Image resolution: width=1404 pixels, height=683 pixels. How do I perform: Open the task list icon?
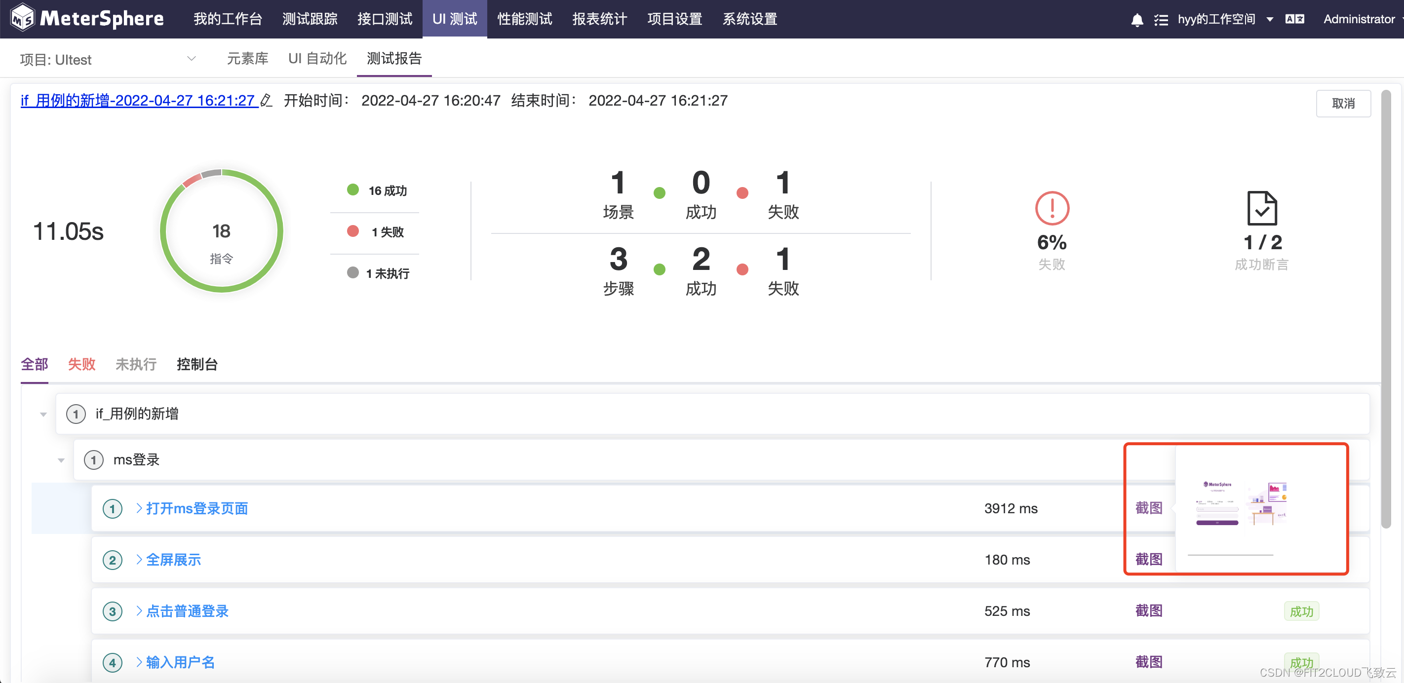(1161, 20)
